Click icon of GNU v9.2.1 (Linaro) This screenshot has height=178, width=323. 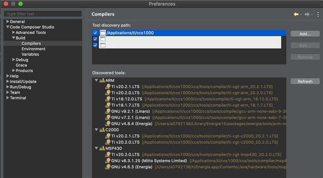coord(108,111)
